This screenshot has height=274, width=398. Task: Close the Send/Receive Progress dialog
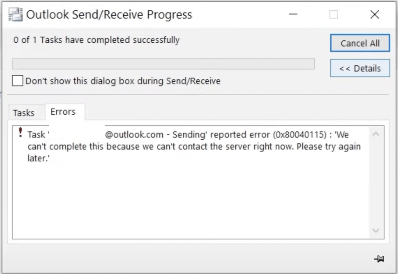[375, 14]
